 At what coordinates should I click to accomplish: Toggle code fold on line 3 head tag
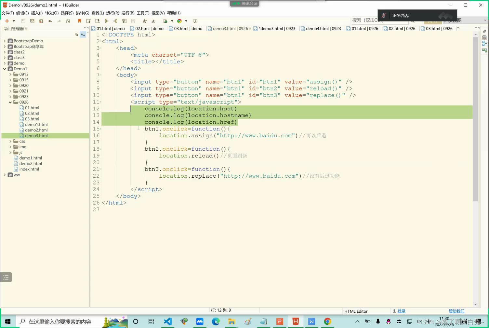pos(100,48)
